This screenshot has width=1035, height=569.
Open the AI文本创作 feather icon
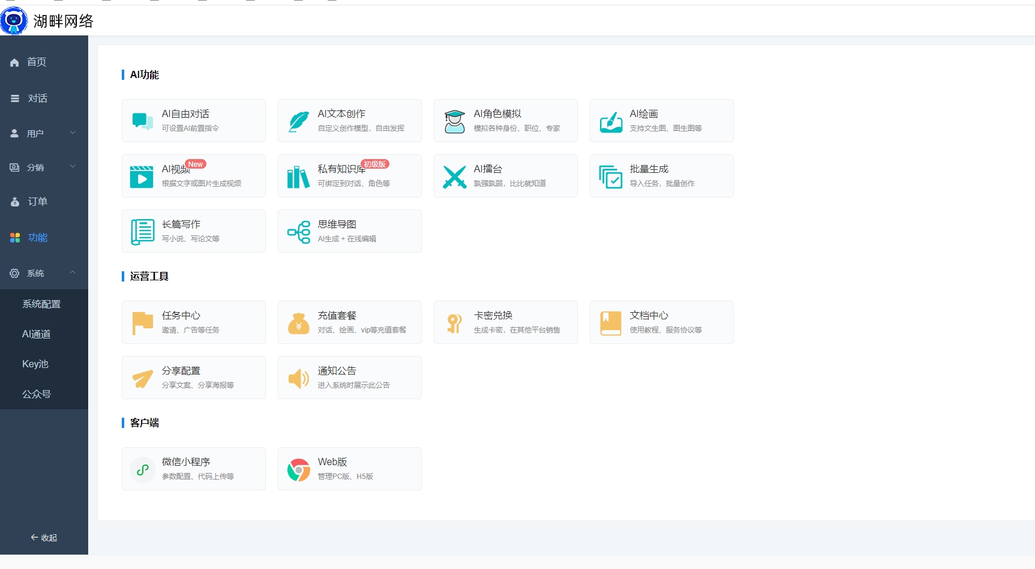(x=299, y=121)
